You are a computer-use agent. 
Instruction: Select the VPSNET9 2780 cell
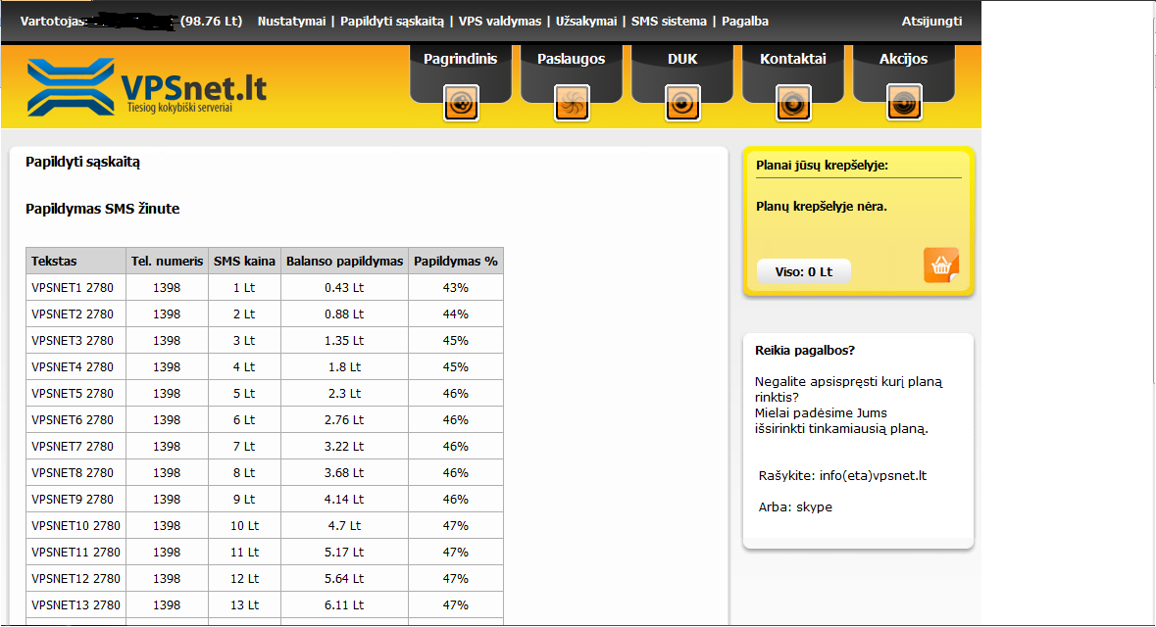[x=75, y=500]
